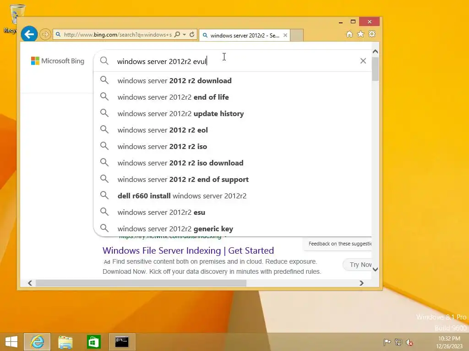This screenshot has width=469, height=351.
Task: Refresh the page with the reload icon
Action: pyautogui.click(x=192, y=35)
